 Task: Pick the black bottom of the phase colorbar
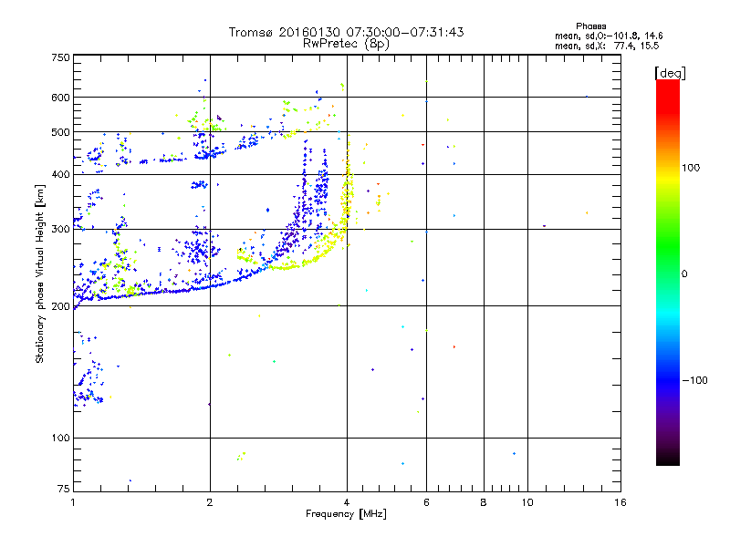(668, 459)
